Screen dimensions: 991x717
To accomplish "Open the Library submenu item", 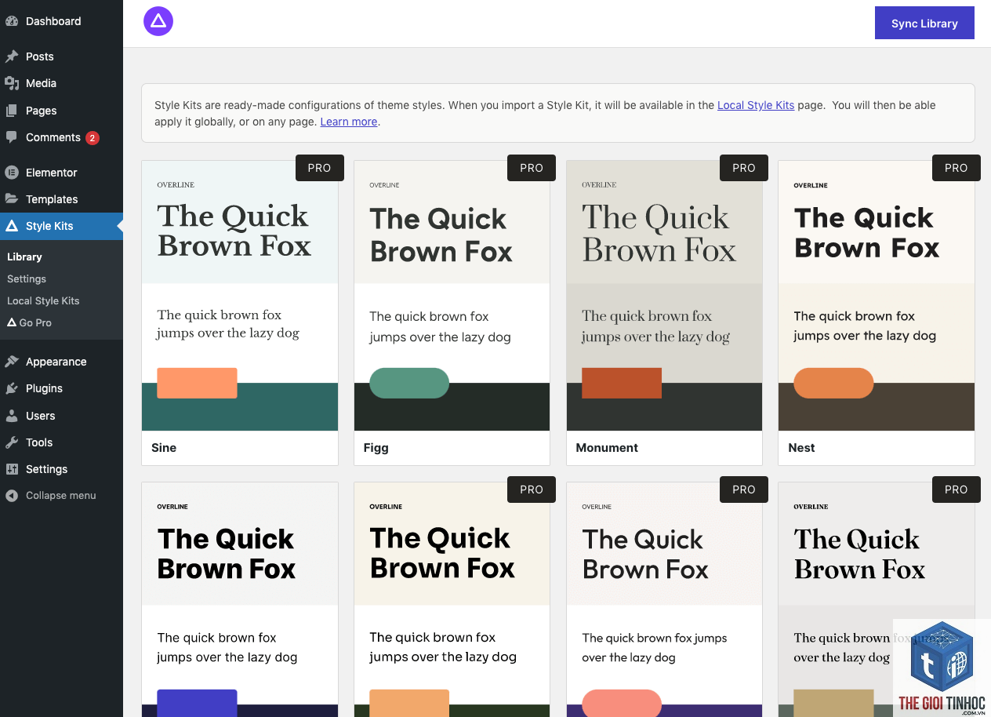I will (24, 257).
